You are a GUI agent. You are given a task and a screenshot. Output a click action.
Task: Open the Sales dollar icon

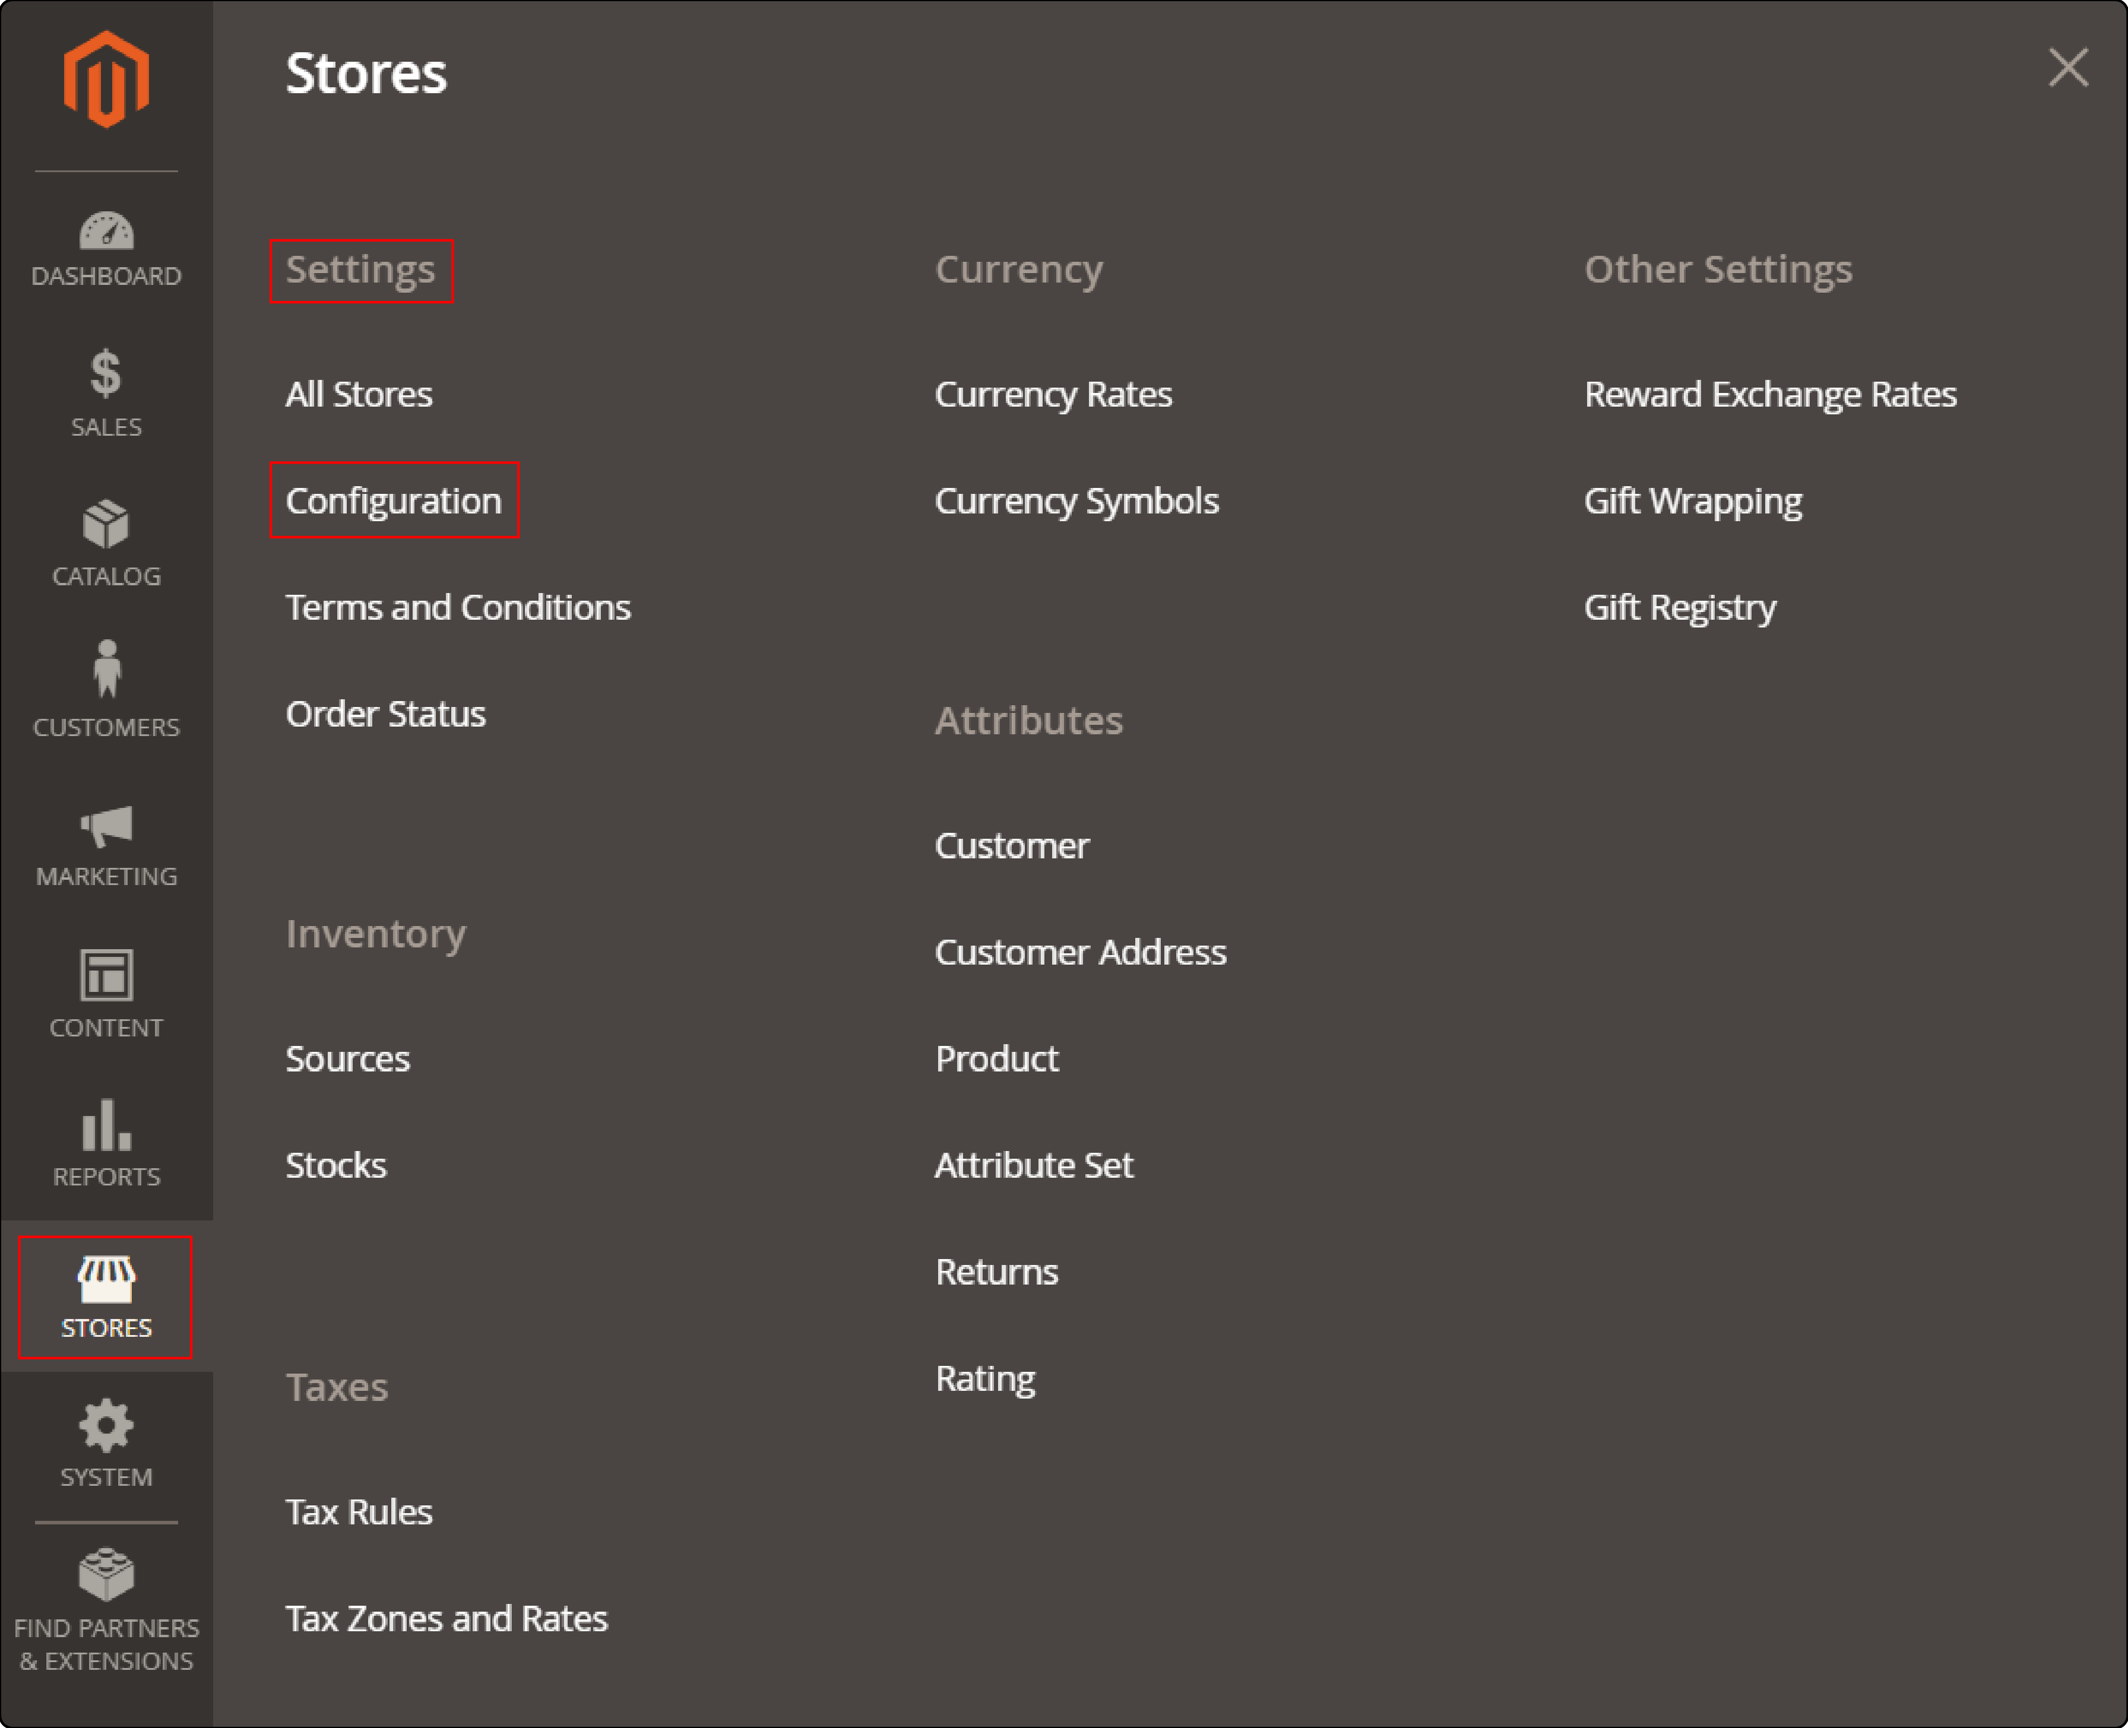(x=106, y=374)
